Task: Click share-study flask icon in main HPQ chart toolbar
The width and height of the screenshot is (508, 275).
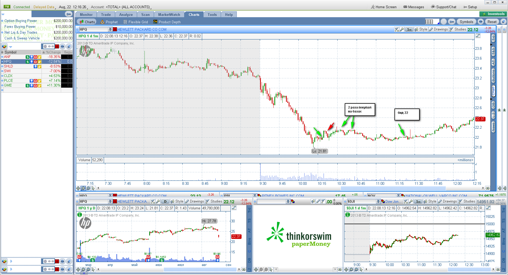Action: pos(397,29)
